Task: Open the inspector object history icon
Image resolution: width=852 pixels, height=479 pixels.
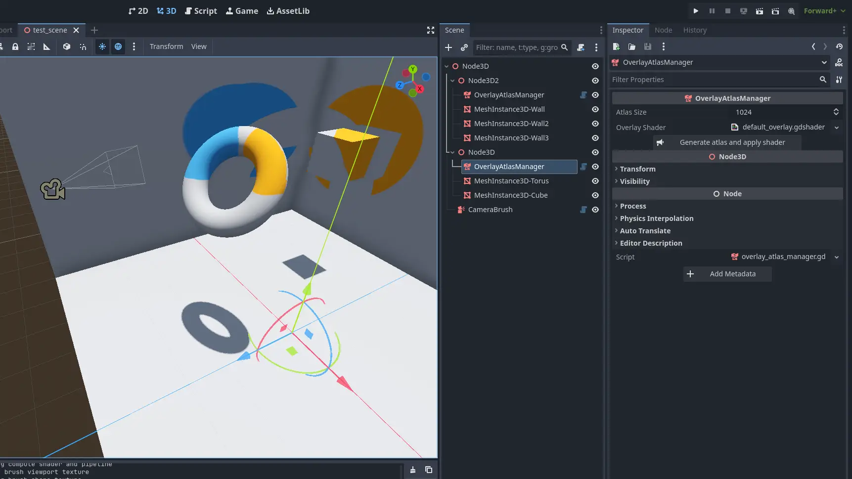Action: click(839, 46)
